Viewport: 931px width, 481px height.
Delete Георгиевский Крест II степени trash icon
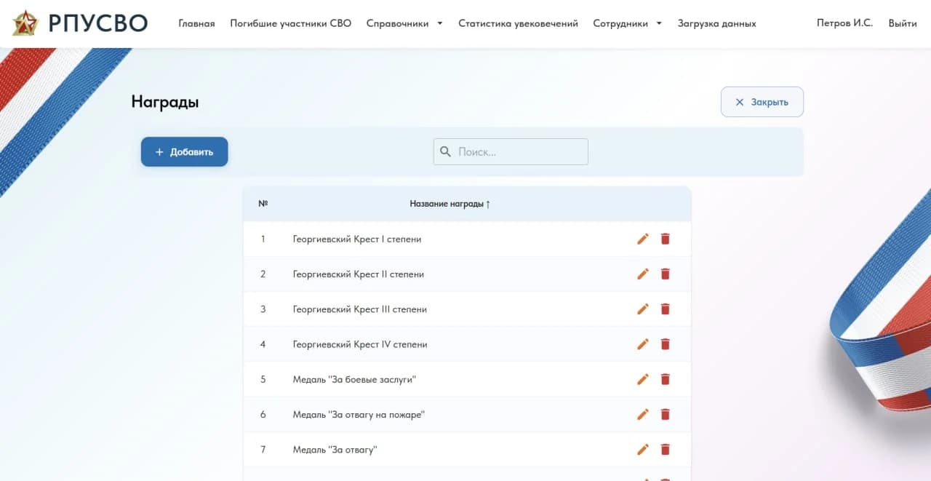pos(665,274)
